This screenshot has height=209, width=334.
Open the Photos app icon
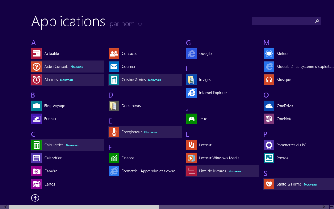click(269, 158)
